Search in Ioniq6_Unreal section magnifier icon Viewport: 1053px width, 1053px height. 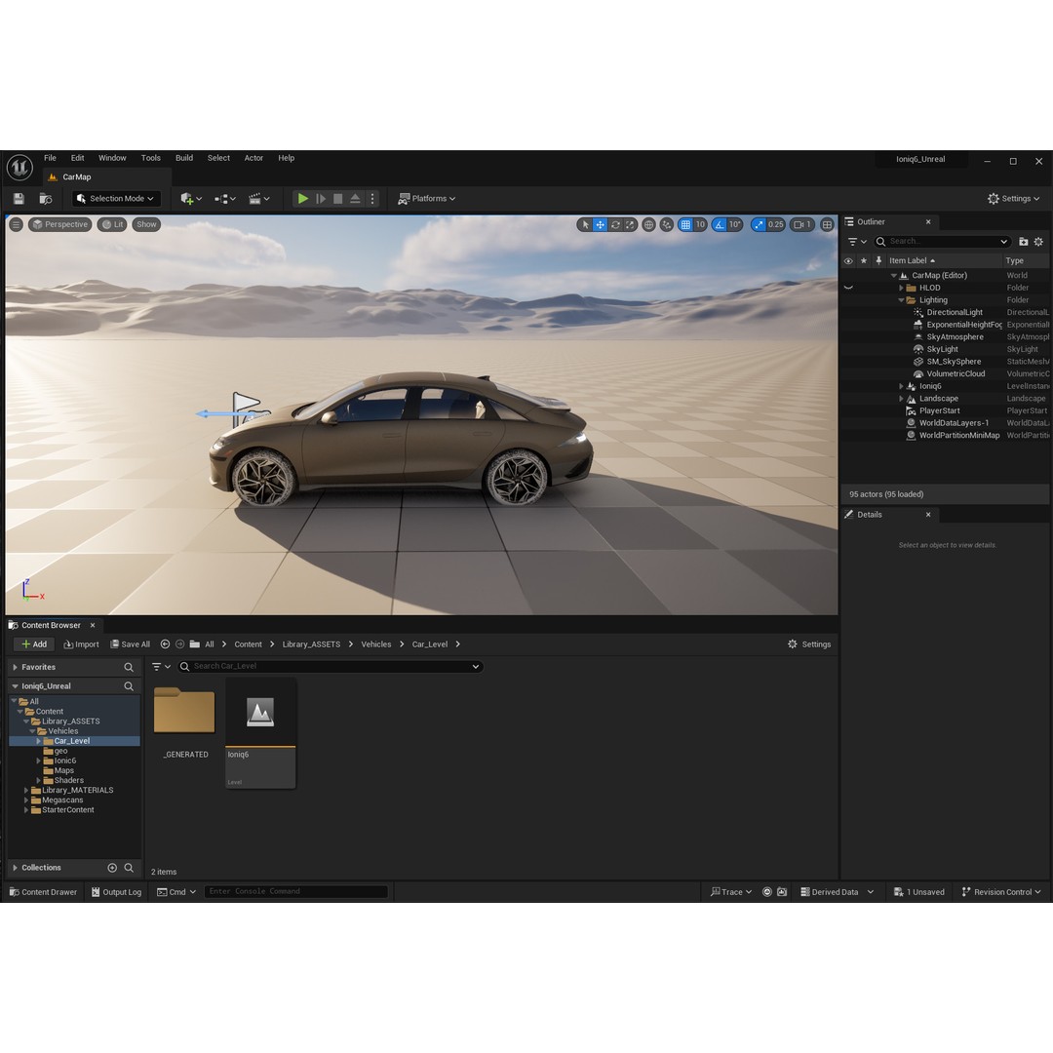point(129,686)
